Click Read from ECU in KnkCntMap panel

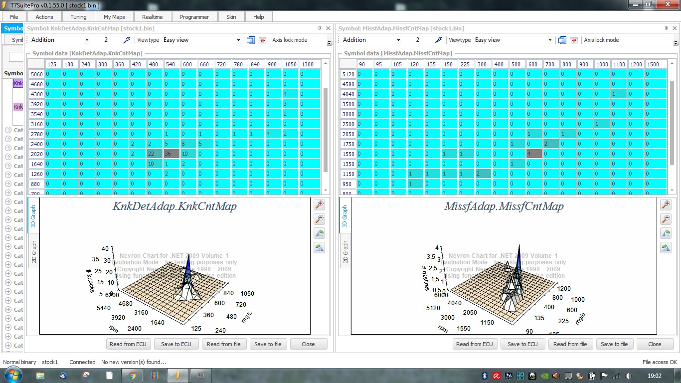tap(128, 344)
